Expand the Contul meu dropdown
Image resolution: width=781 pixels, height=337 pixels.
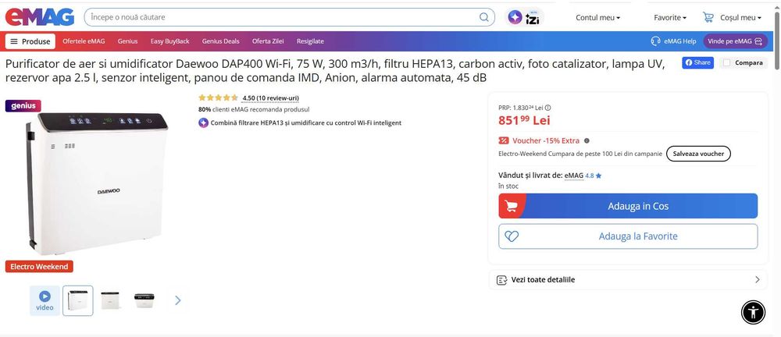click(597, 17)
